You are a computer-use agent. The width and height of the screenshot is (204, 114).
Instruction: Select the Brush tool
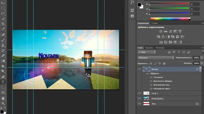(3, 40)
